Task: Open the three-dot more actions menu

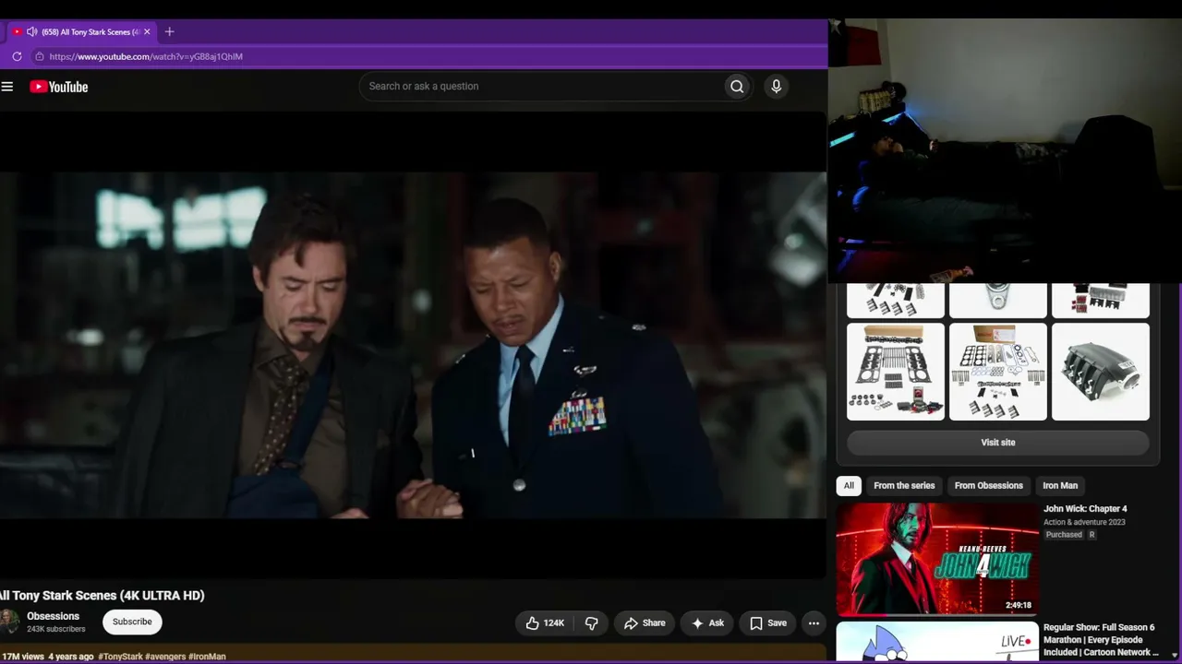Action: pyautogui.click(x=814, y=623)
